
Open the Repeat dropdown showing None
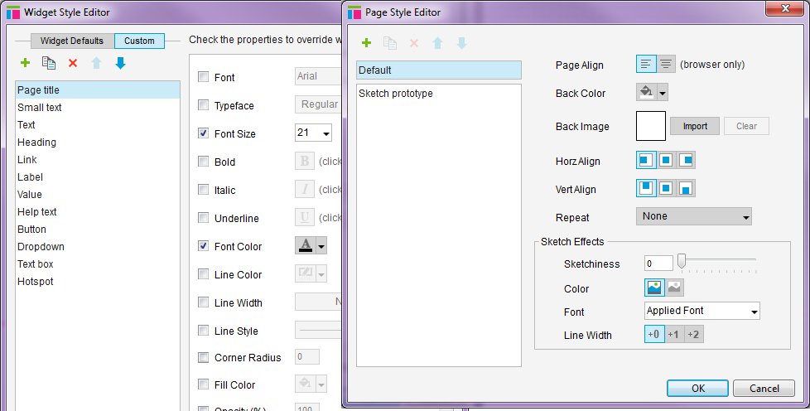coord(694,216)
